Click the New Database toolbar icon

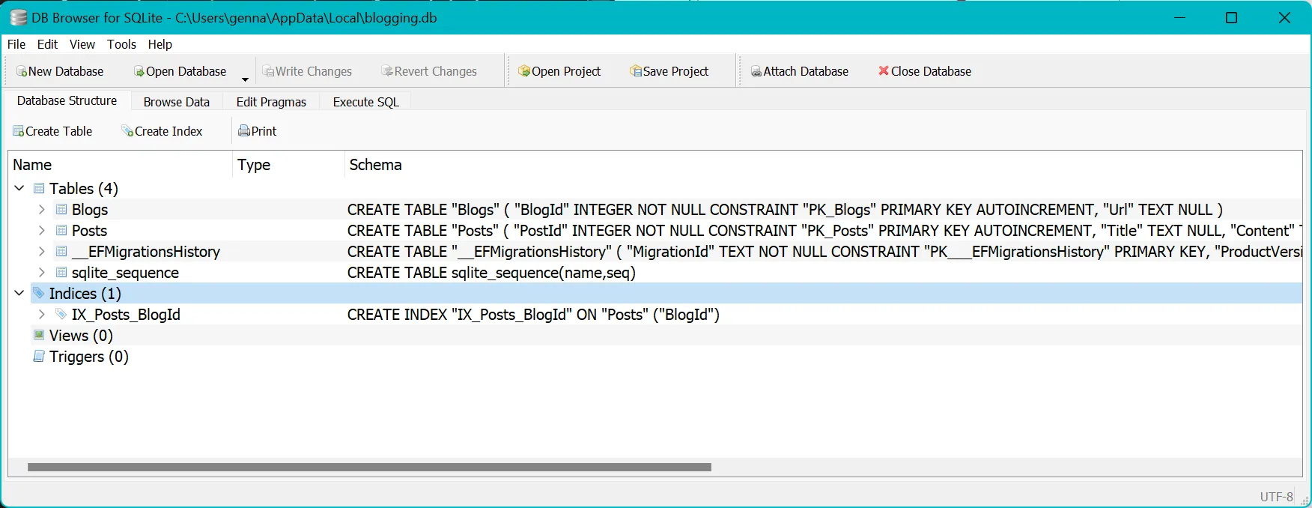pyautogui.click(x=22, y=71)
